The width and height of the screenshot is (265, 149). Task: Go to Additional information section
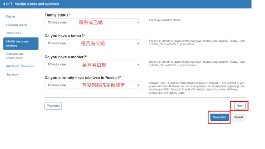[20, 66]
